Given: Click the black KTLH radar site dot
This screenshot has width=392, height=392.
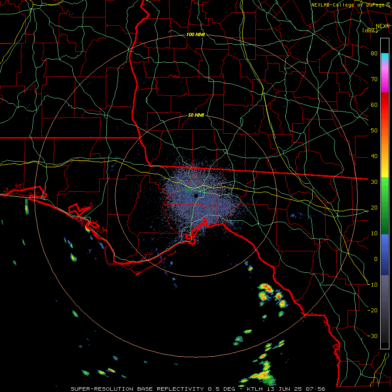Looking at the screenshot, I should click(x=196, y=196).
